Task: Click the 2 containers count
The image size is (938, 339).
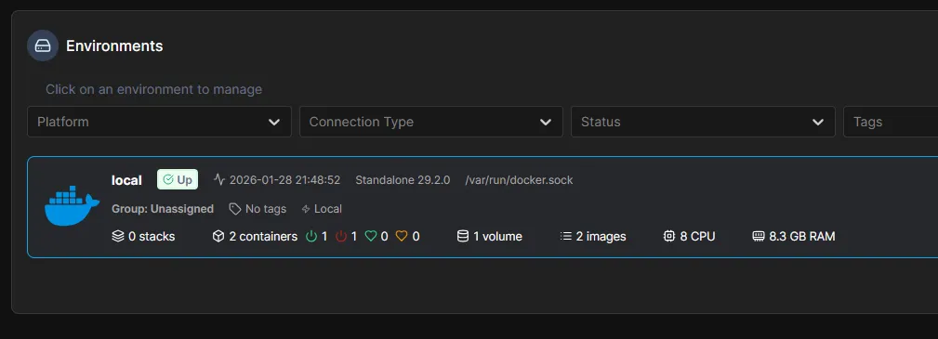Action: tap(263, 236)
